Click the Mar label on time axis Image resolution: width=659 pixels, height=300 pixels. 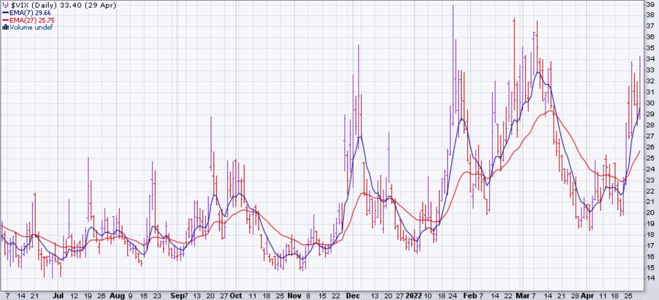(523, 296)
